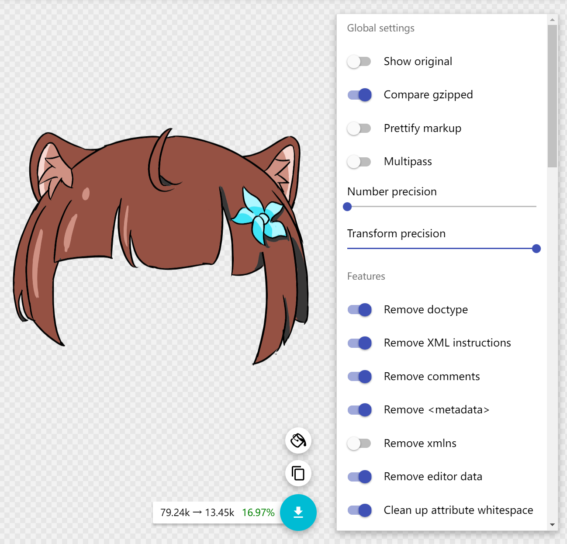The height and width of the screenshot is (544, 567).
Task: Click the 16.97% size ratio text
Action: [x=258, y=513]
